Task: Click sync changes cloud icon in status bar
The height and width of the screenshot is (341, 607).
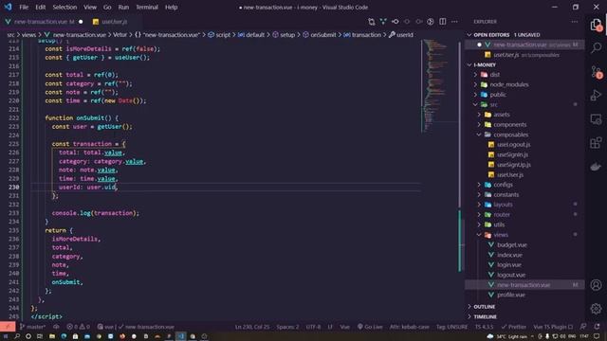Action: tap(56, 327)
